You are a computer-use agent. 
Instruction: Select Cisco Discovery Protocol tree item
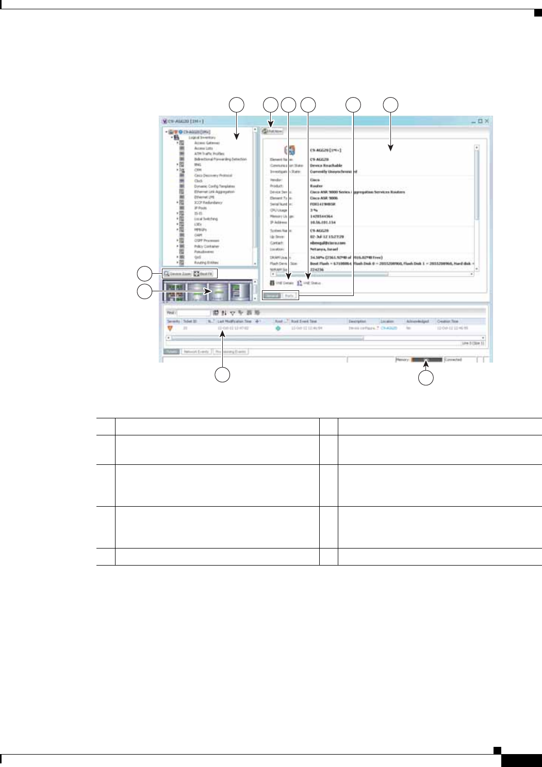click(213, 176)
